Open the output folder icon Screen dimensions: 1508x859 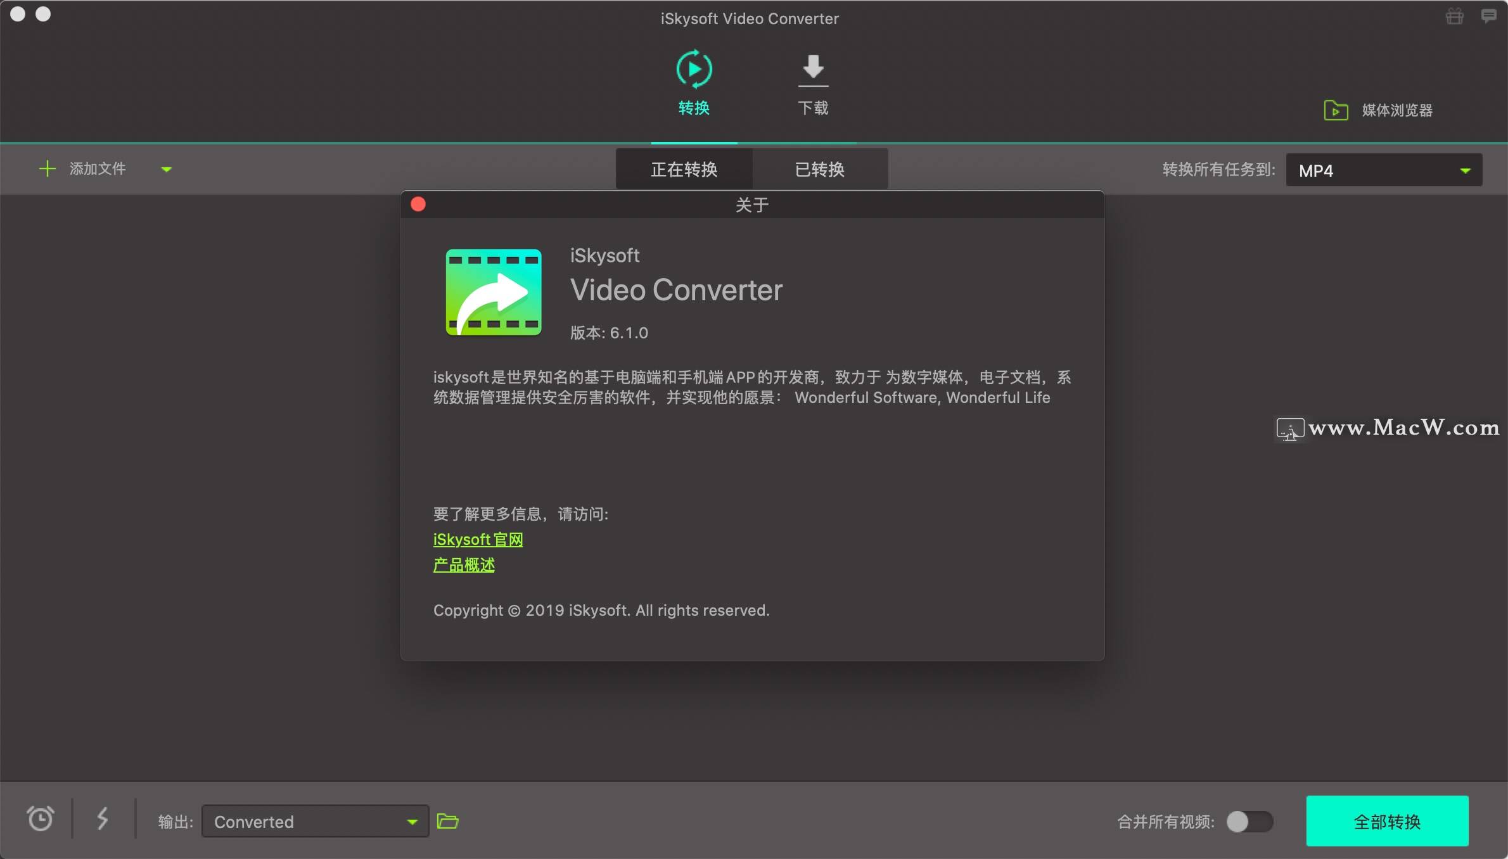point(448,821)
